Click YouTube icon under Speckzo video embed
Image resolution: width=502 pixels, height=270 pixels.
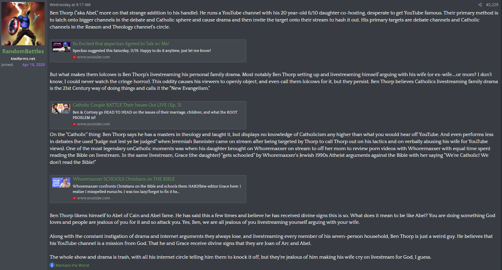tap(75, 57)
